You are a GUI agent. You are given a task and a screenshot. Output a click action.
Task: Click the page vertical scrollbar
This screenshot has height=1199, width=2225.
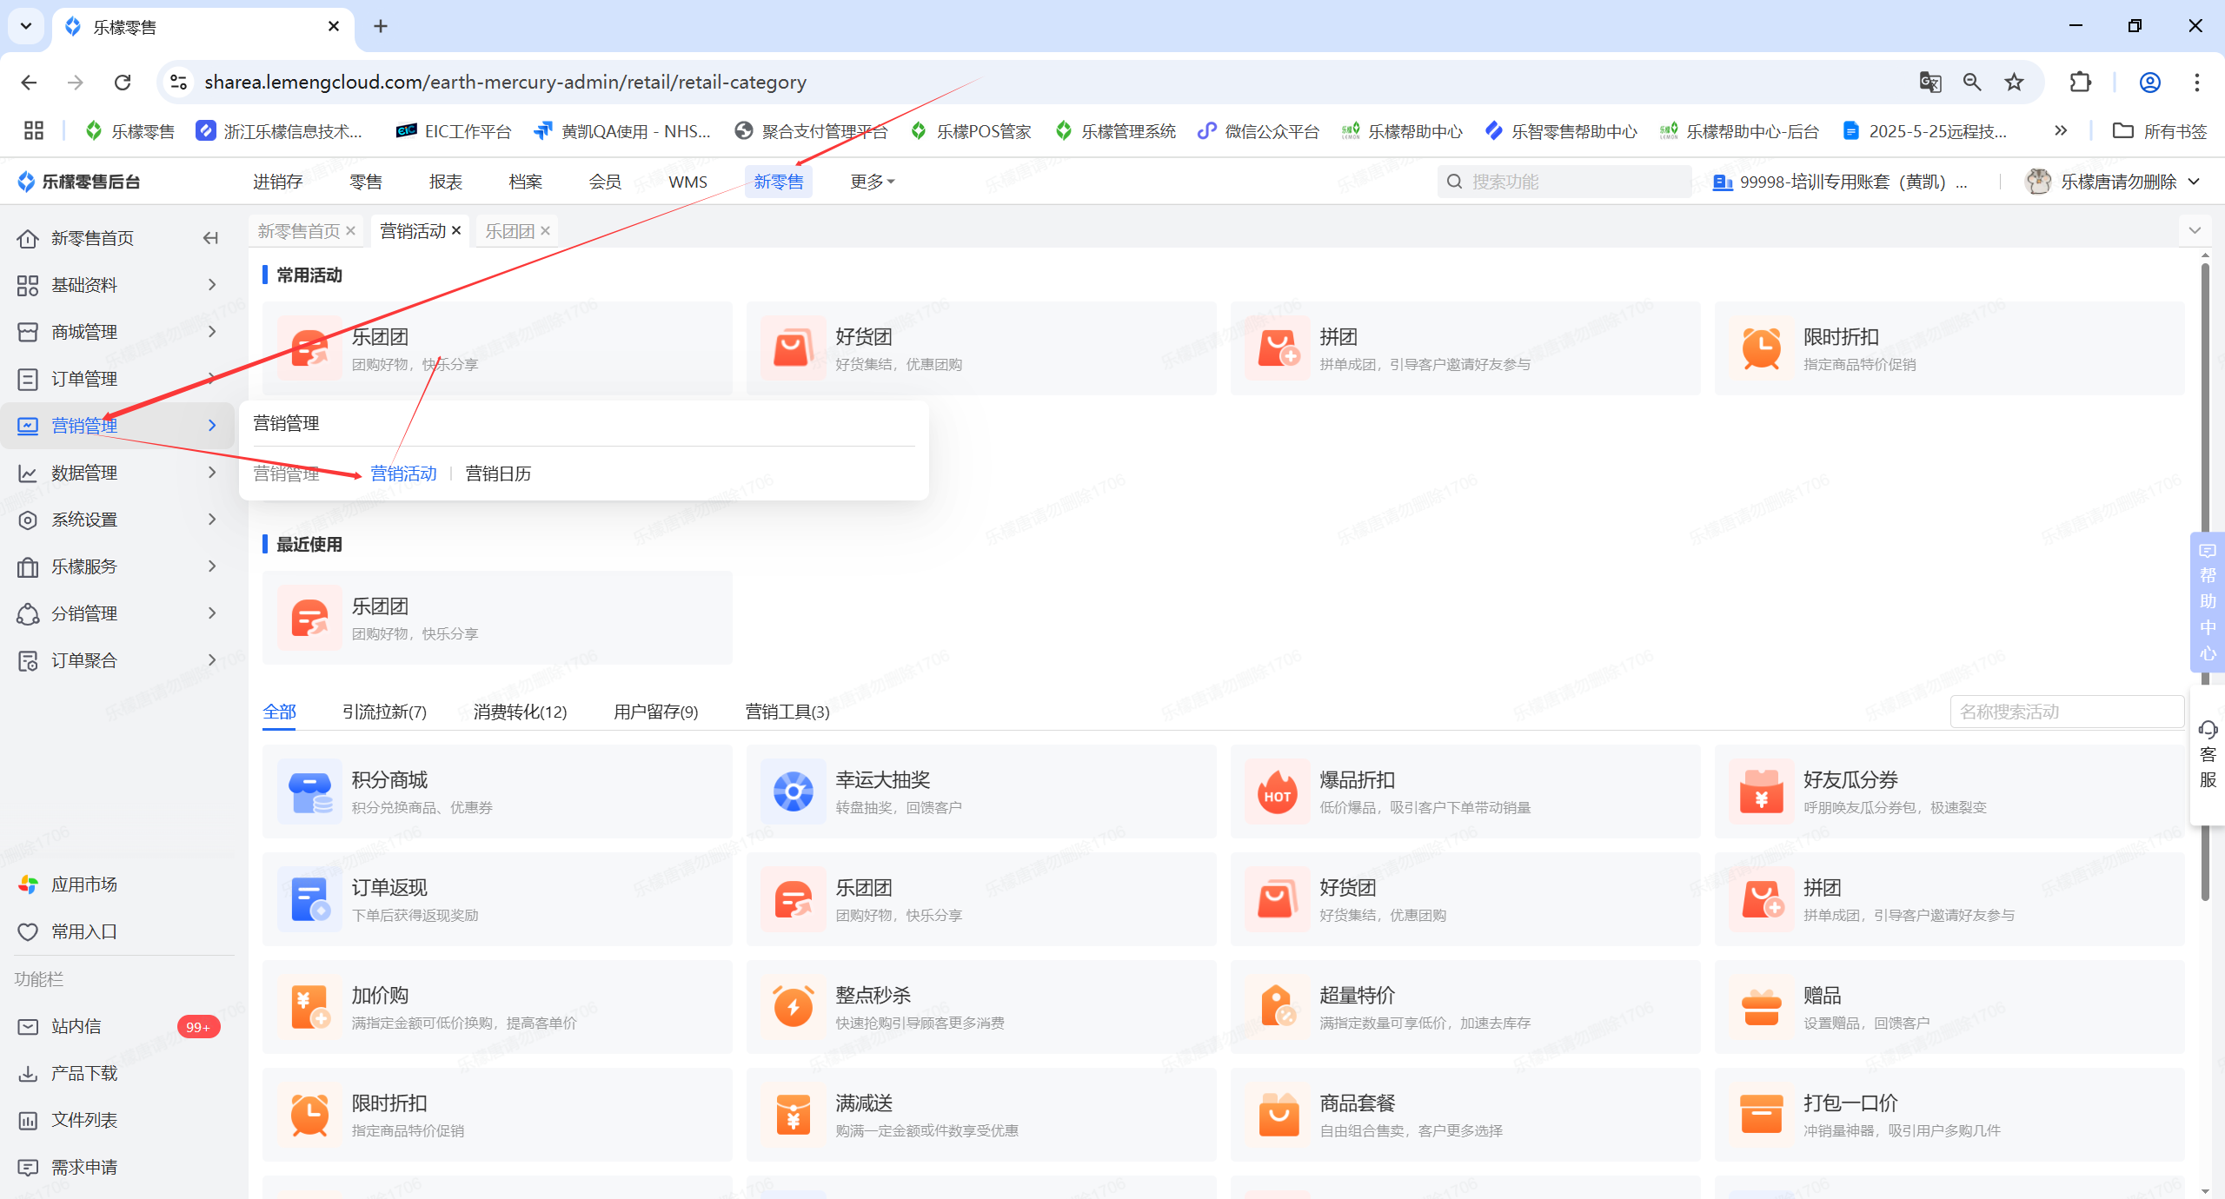pos(2206,582)
